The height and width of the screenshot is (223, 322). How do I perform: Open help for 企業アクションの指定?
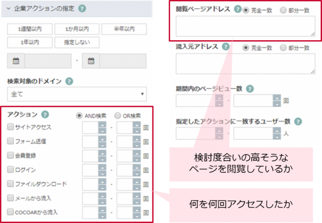82,9
